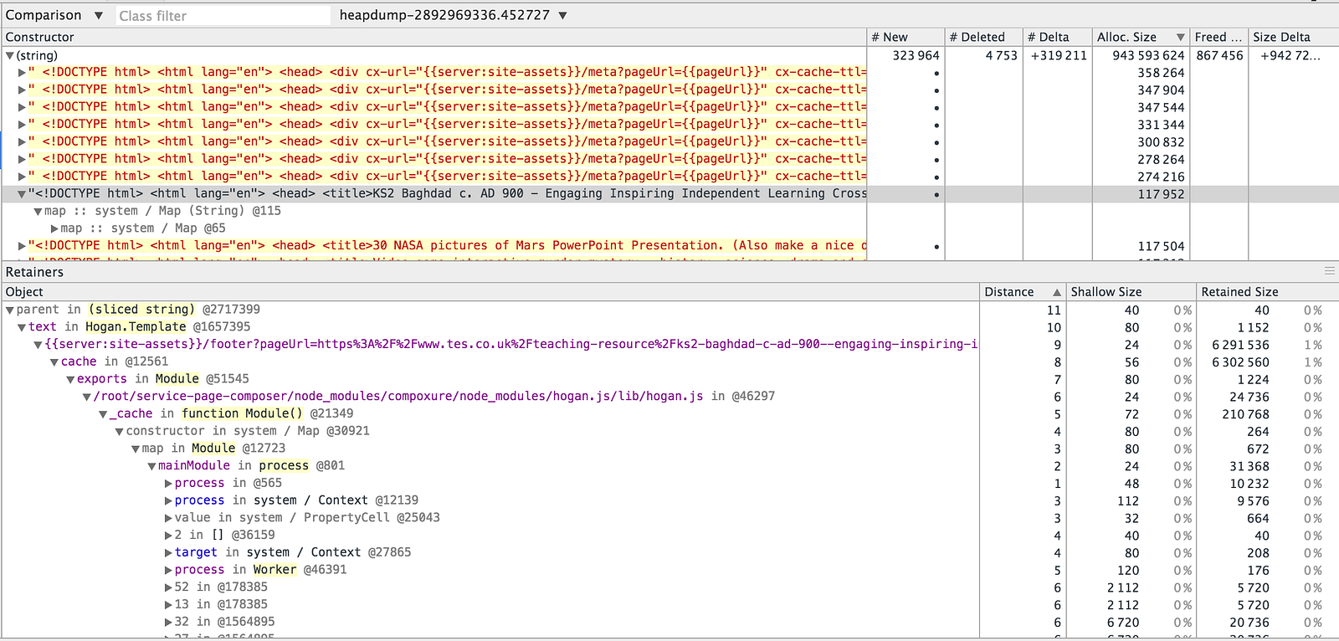1339x641 pixels.
Task: Expand 32 in @1564895 retainer
Action: coord(168,622)
